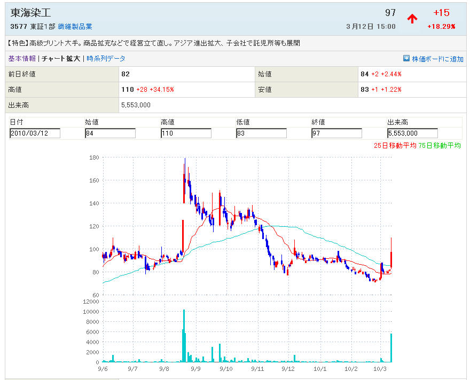Click the tallest volume bar near 10000
The image size is (470, 380).
coord(184,336)
